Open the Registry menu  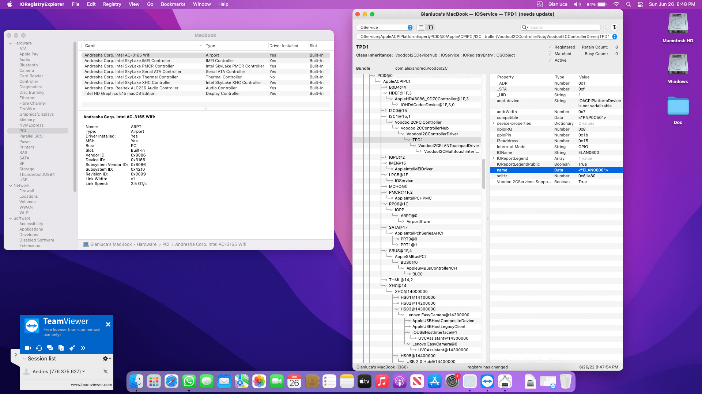coord(112,4)
